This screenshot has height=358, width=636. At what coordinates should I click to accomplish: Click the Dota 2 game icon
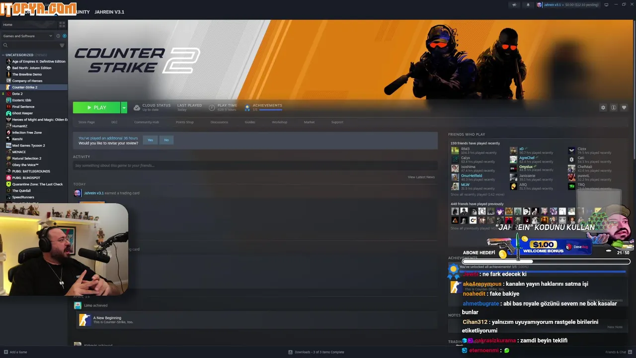point(8,93)
